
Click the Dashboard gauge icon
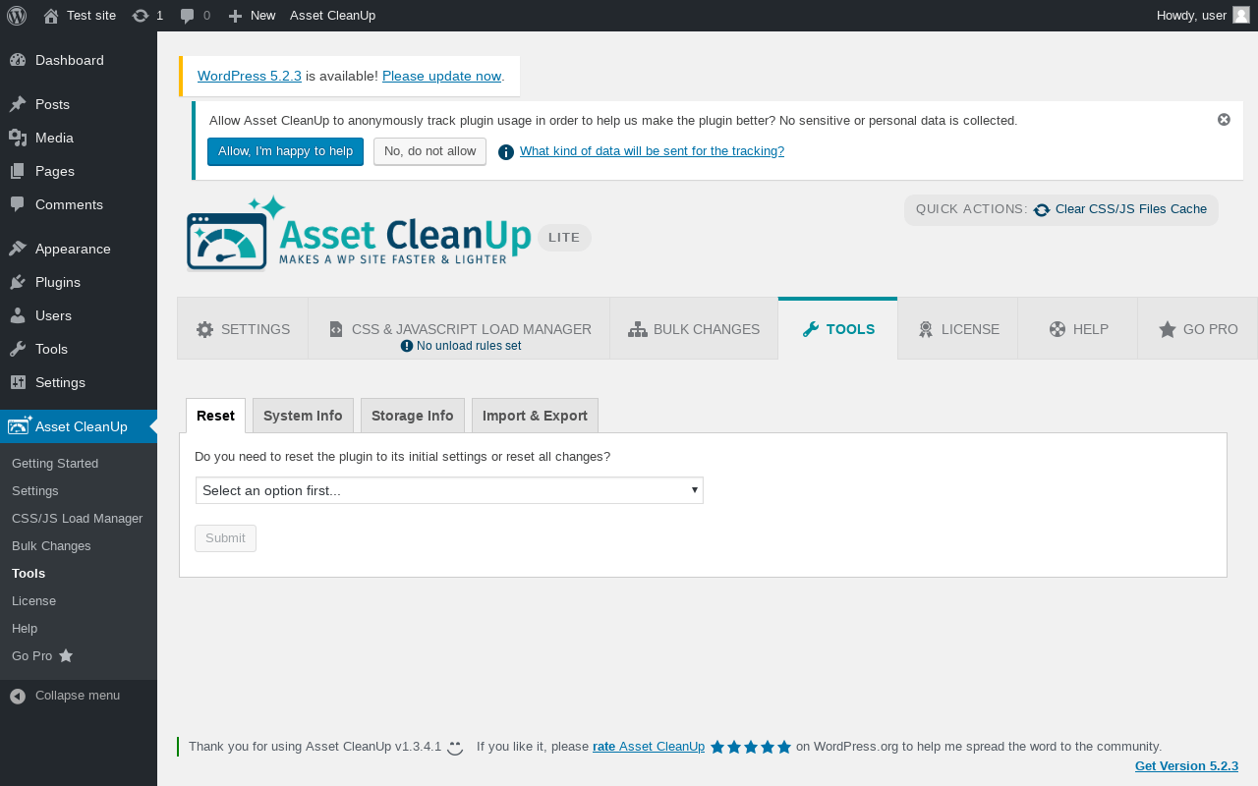(x=18, y=60)
